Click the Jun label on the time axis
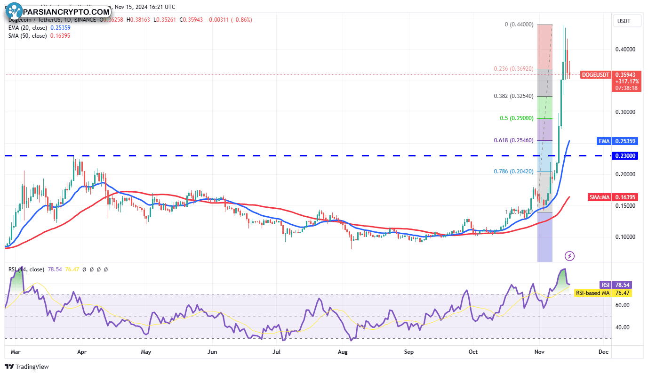The image size is (648, 375). (212, 351)
